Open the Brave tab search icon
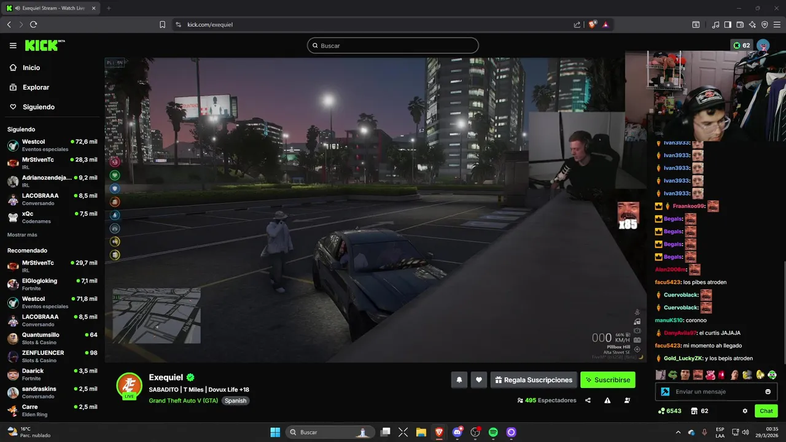 coord(696,25)
